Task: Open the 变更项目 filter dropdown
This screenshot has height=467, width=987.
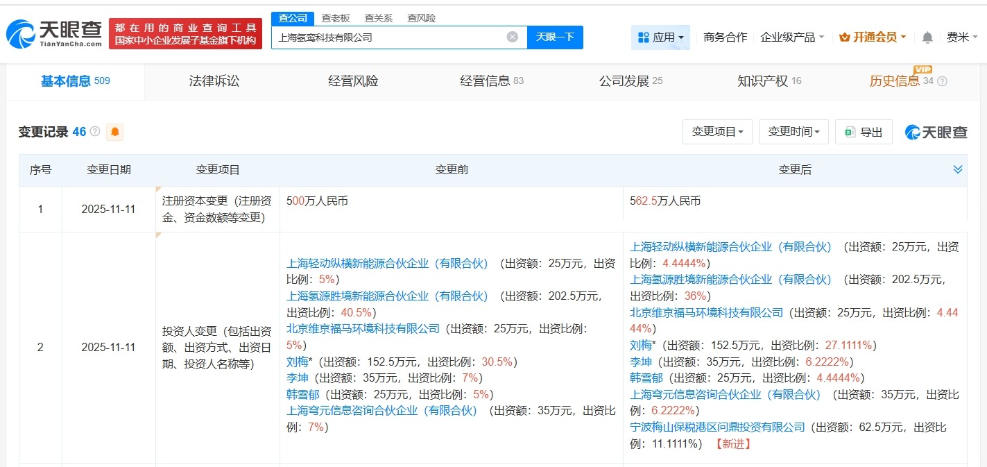Action: click(717, 131)
